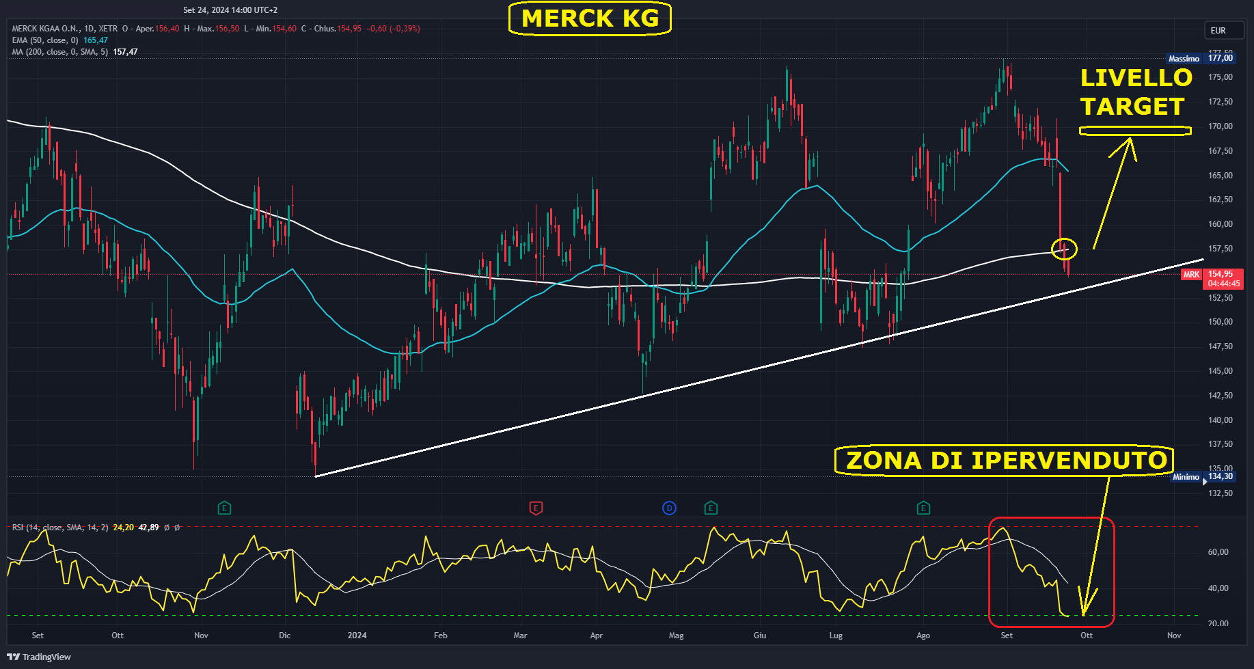Screen dimensions: 1254x669
Task: Select the MERCK KGAA O.N. symbol legend
Action: [x=64, y=29]
